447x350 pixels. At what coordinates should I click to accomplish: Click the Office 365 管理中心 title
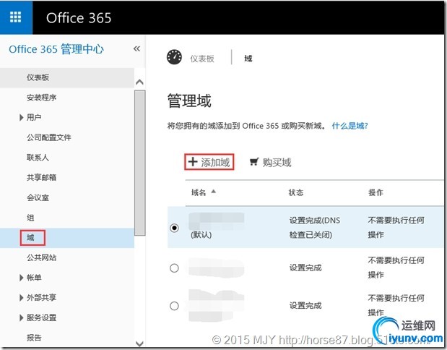[56, 49]
